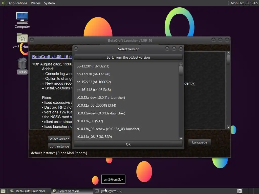
Task: Select version pc-132011 (rd-132211)
Action: (x=126, y=66)
